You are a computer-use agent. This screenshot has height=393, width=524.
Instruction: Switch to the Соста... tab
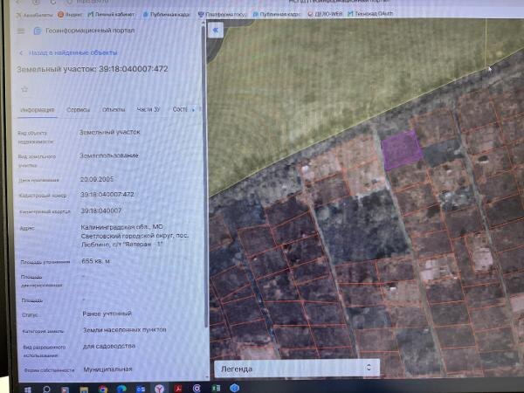coord(180,109)
